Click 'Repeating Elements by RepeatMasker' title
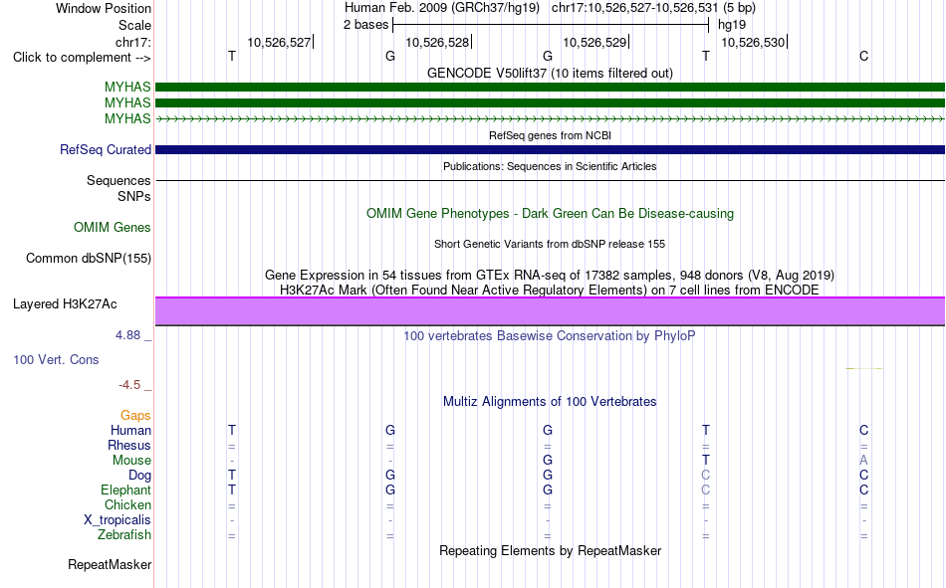 550,550
